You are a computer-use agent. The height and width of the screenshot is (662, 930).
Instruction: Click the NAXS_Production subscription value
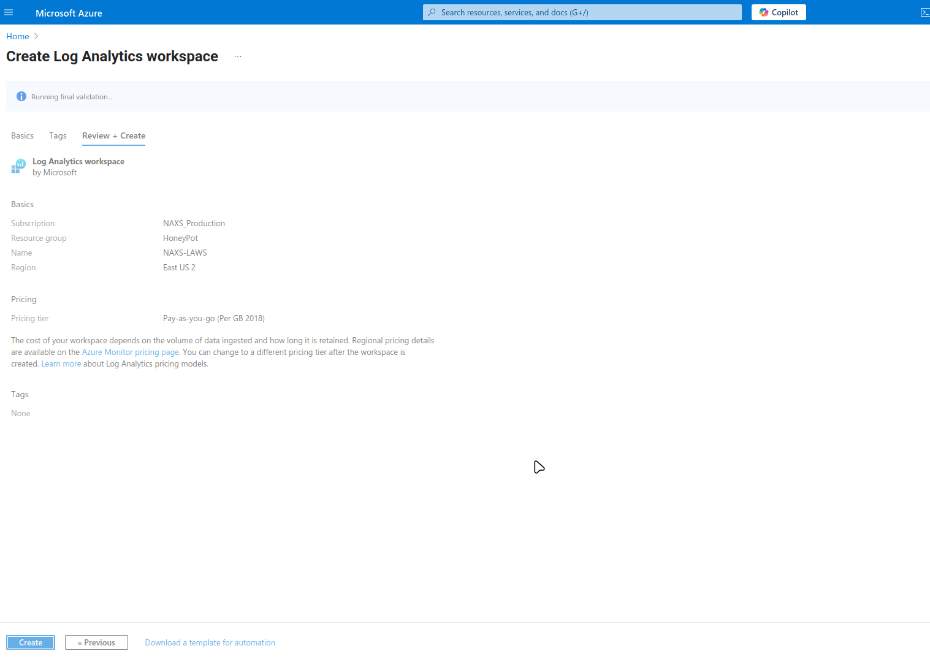tap(194, 223)
